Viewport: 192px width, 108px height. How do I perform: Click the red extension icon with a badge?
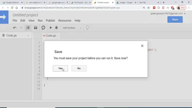pos(172,8)
